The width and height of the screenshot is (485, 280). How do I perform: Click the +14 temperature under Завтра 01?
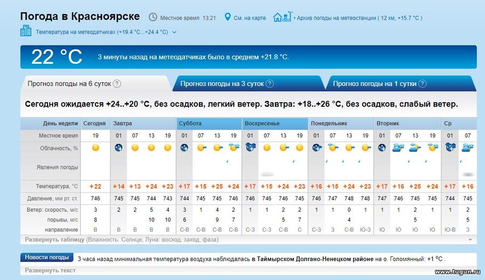pyautogui.click(x=119, y=186)
